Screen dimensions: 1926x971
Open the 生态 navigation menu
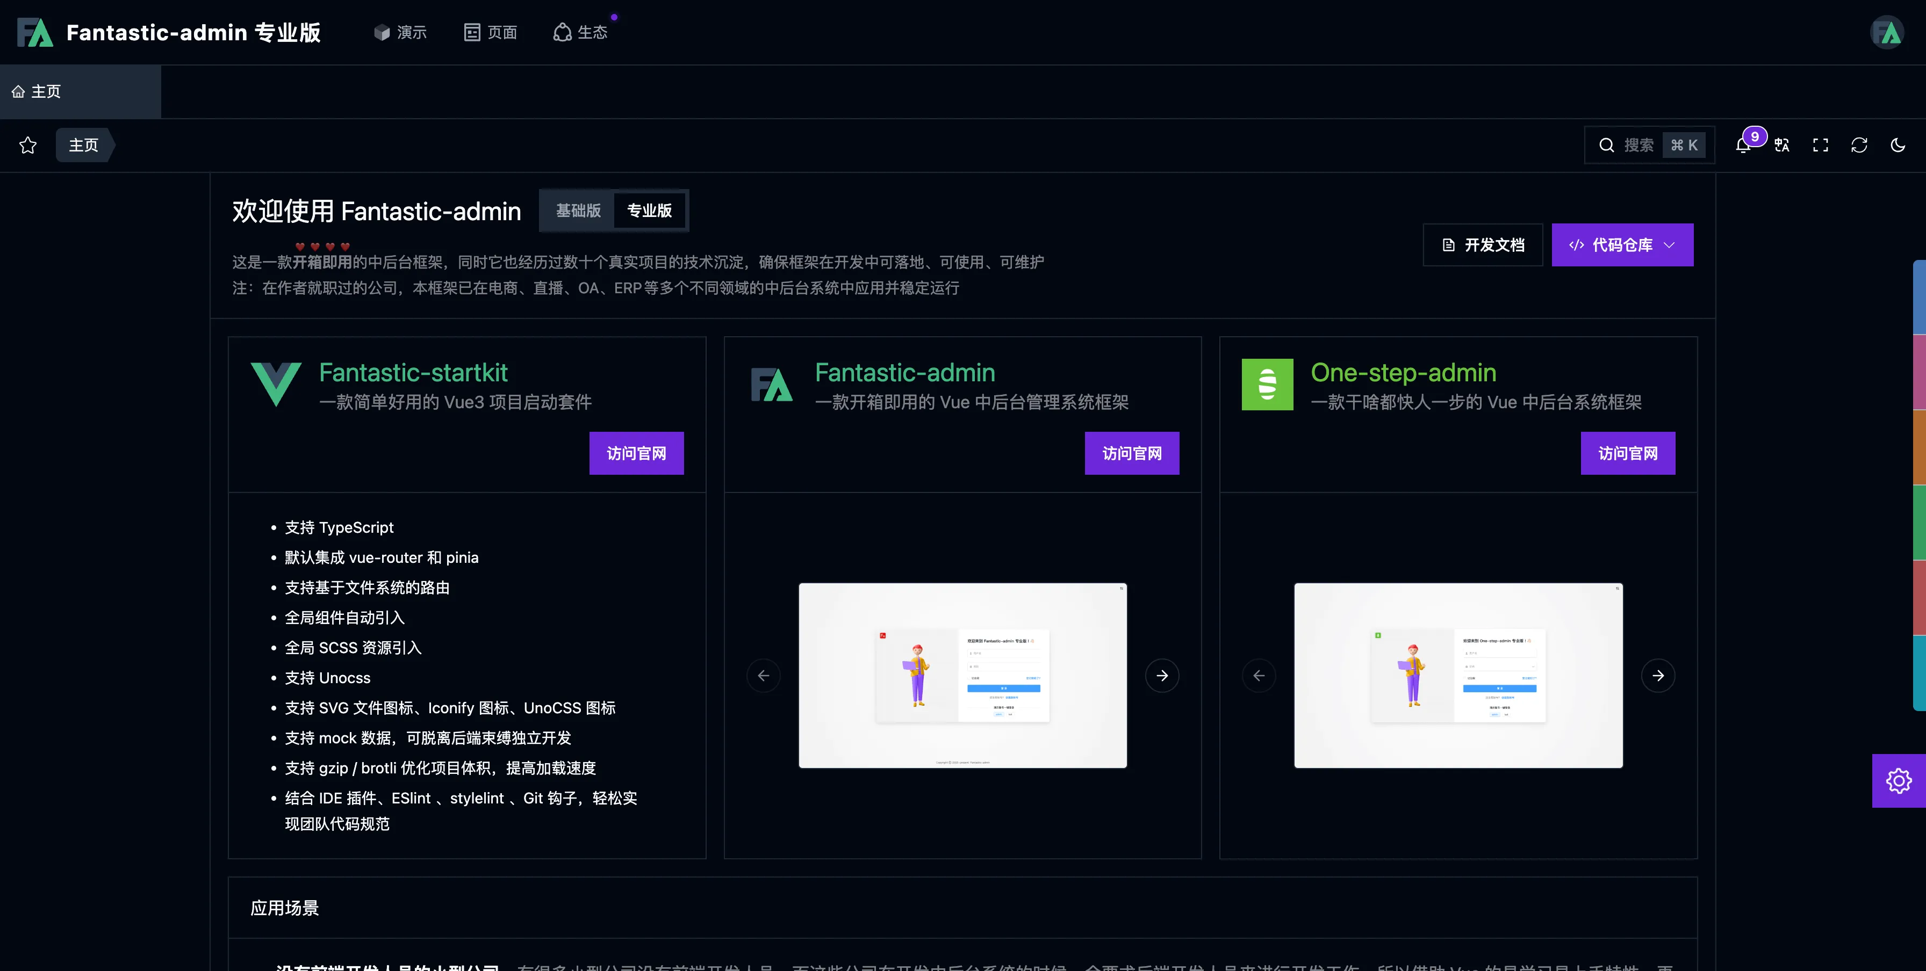point(581,32)
